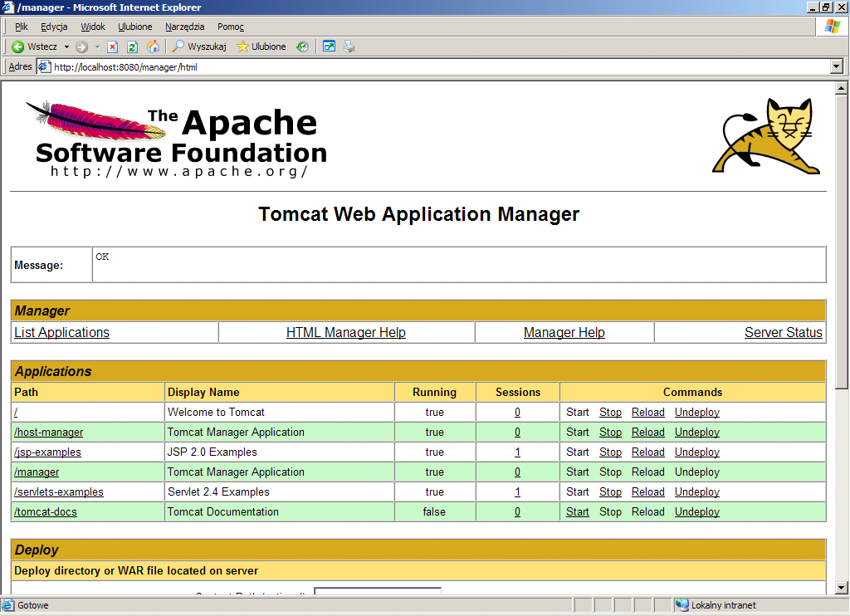Click the false running value for /tomcat-docs
This screenshot has height=616, width=850.
click(x=434, y=512)
